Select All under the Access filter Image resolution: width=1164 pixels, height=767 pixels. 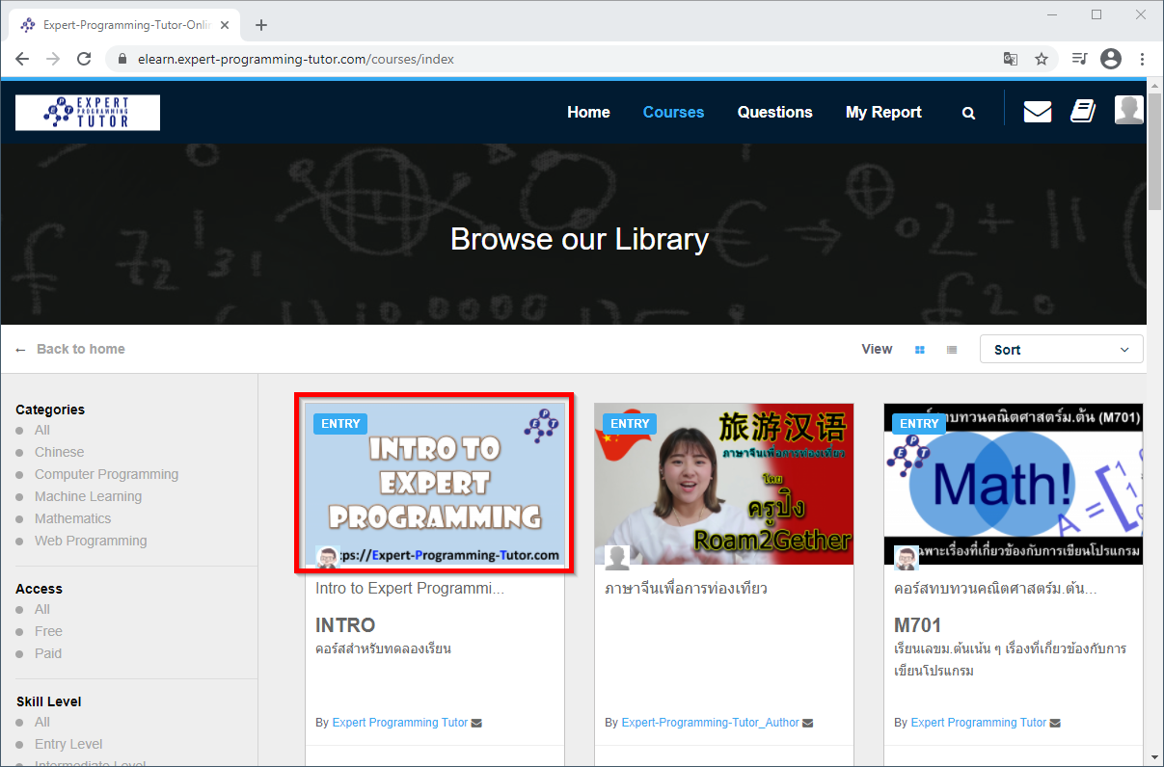click(42, 610)
